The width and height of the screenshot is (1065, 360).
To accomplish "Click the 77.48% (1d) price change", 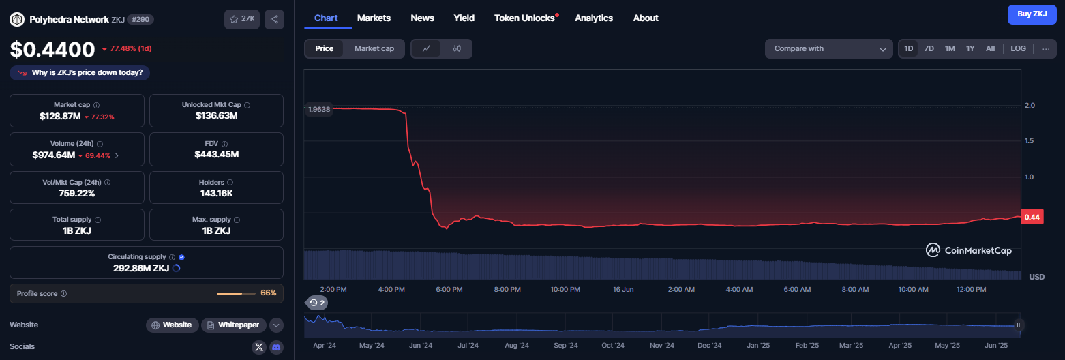I will (x=127, y=49).
